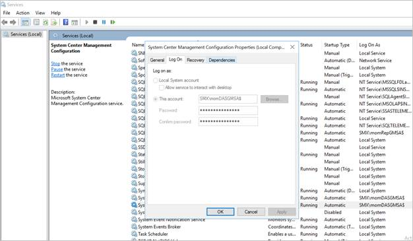Image resolution: width=413 pixels, height=241 pixels.
Task: Click the Stop the service link
Action: [55, 63]
